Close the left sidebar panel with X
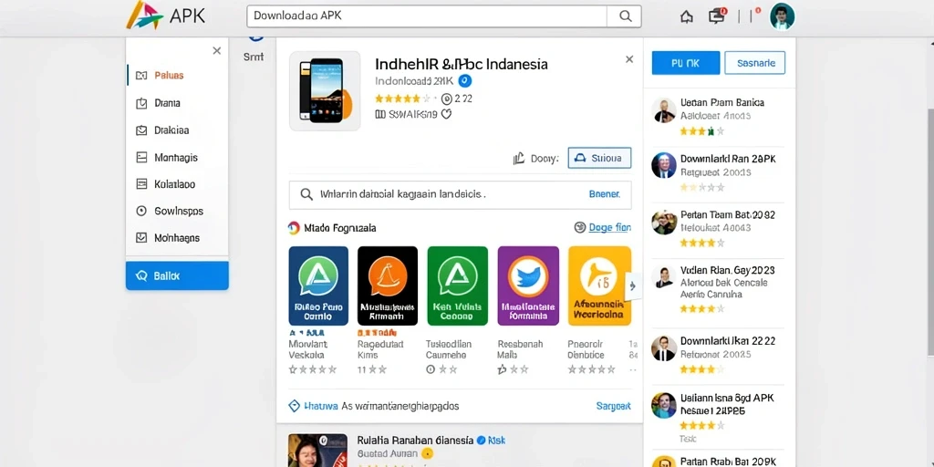934x467 pixels. (217, 51)
